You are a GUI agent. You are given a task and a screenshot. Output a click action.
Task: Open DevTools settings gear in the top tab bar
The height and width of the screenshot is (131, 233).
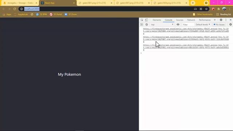[x=221, y=20]
